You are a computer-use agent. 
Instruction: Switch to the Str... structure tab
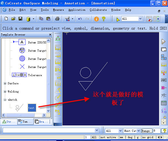coord(9,122)
